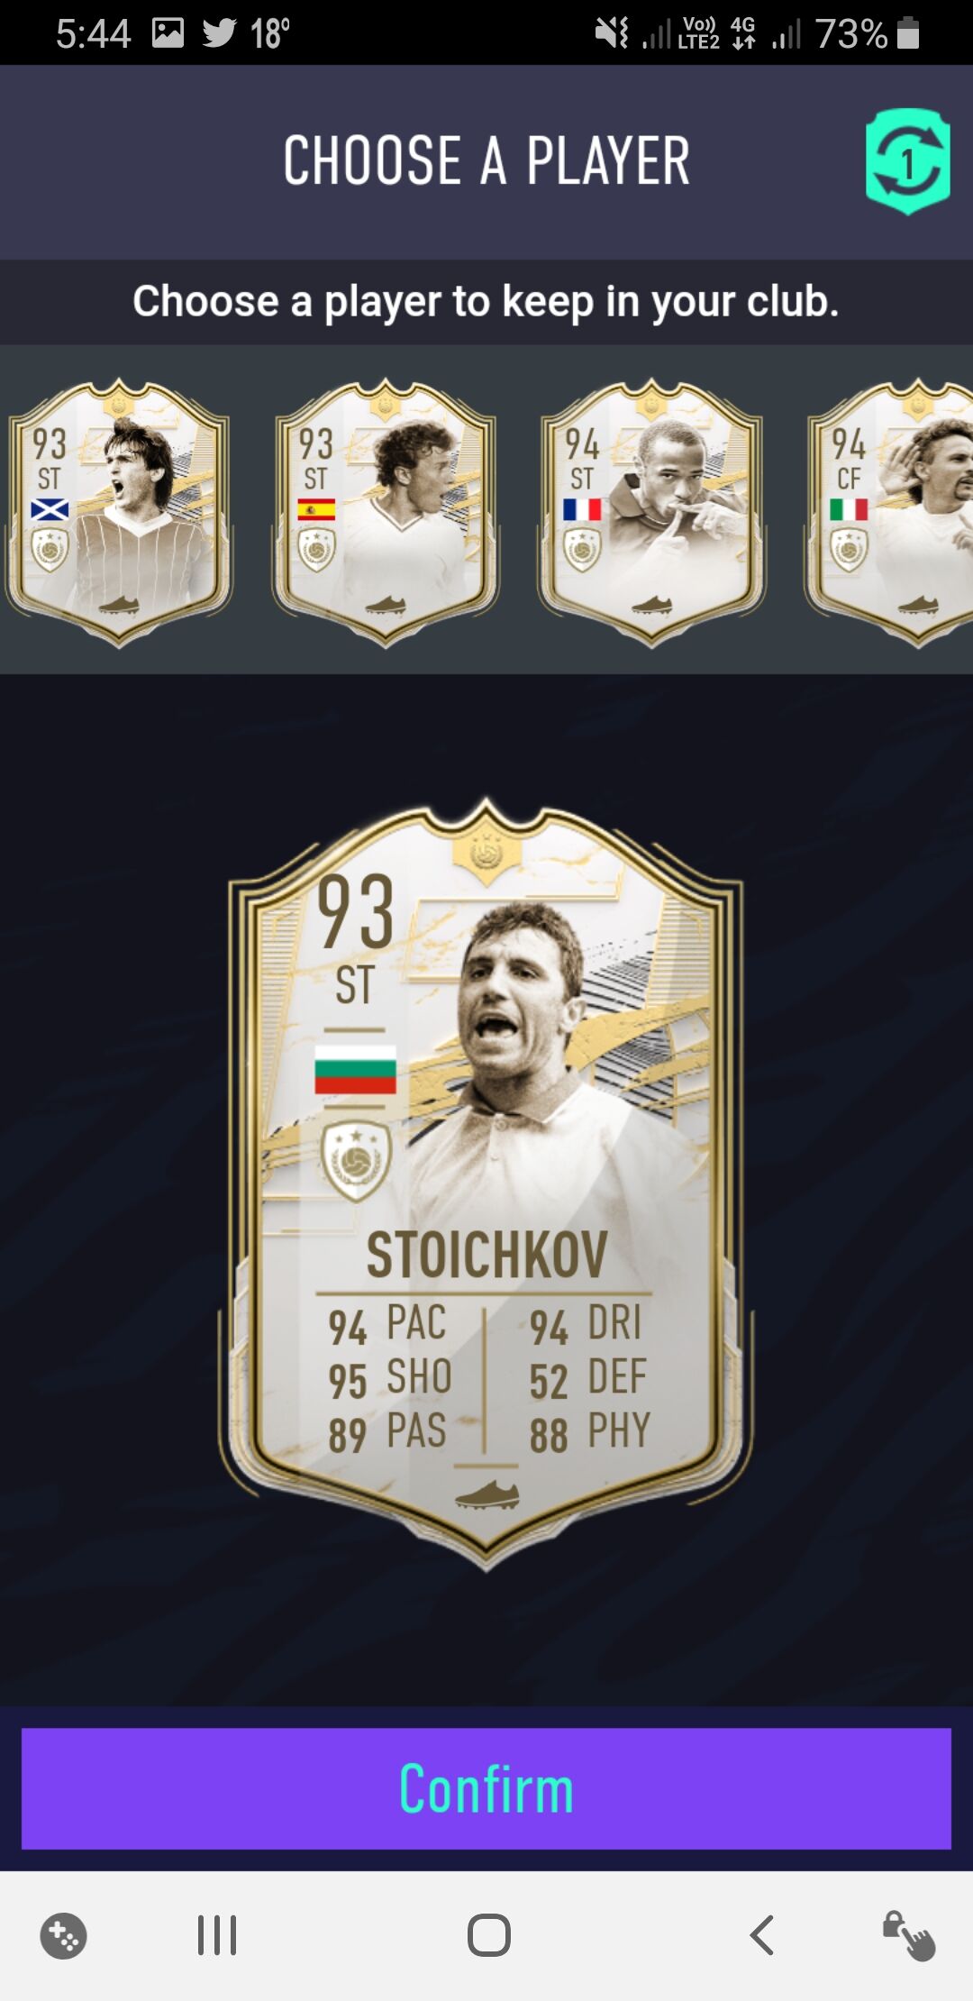Tap the green player pick counter badge
Viewport: 973px width, 2001px height.
(x=907, y=161)
